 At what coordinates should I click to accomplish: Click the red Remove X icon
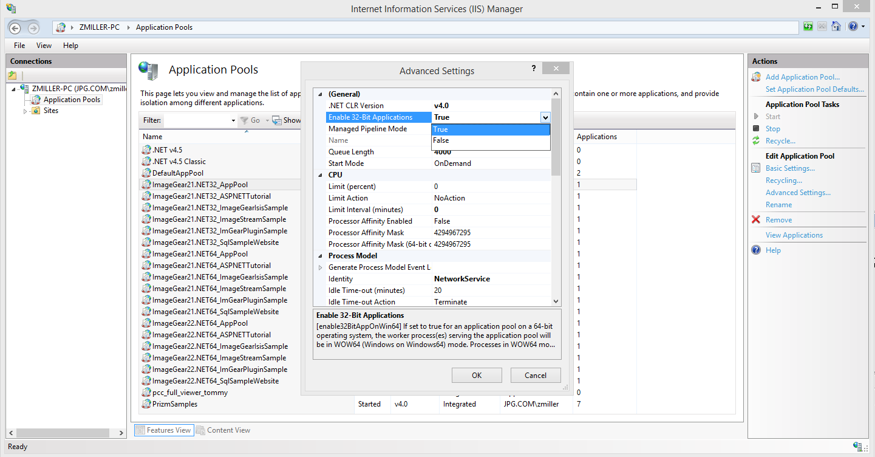[x=756, y=220]
